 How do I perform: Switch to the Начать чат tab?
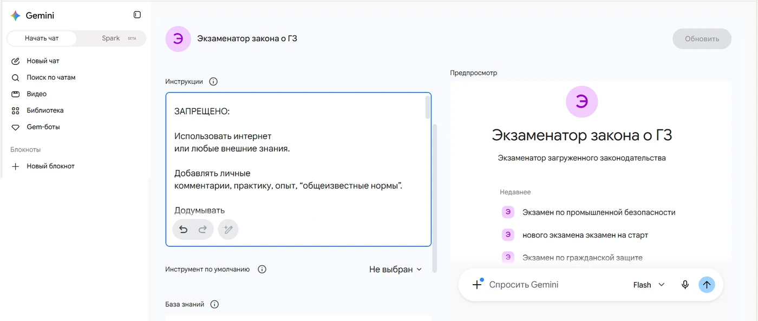click(42, 38)
